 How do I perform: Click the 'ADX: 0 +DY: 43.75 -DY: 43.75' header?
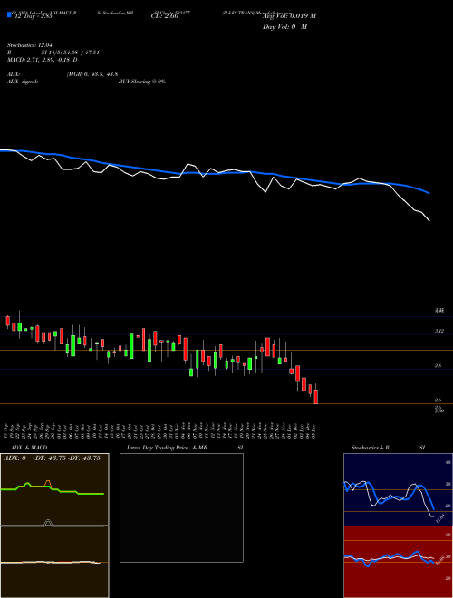tap(53, 458)
